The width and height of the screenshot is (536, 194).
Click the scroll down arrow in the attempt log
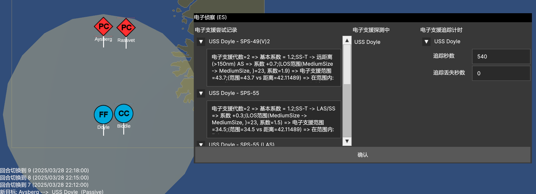coord(347,141)
